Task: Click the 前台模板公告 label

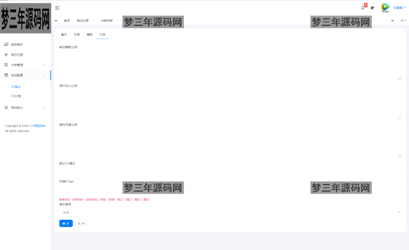Action: 68,47
